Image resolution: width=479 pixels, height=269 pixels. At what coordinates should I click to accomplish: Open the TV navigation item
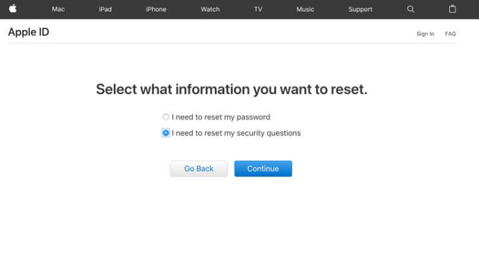coord(258,9)
